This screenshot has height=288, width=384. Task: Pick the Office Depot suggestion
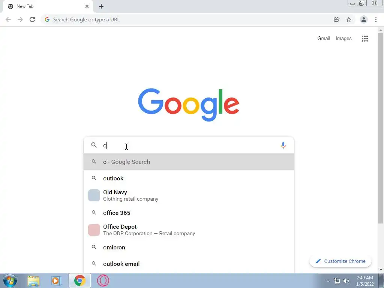pos(189,230)
